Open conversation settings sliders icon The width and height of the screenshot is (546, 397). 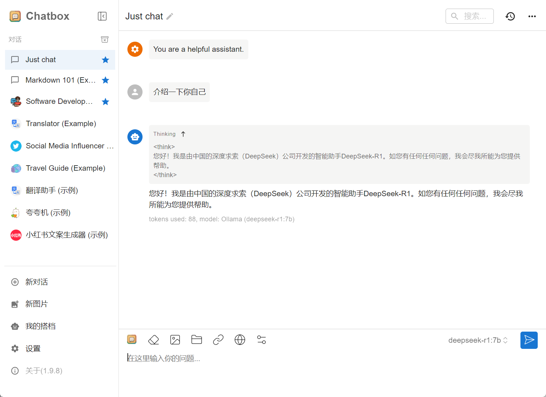(x=262, y=340)
